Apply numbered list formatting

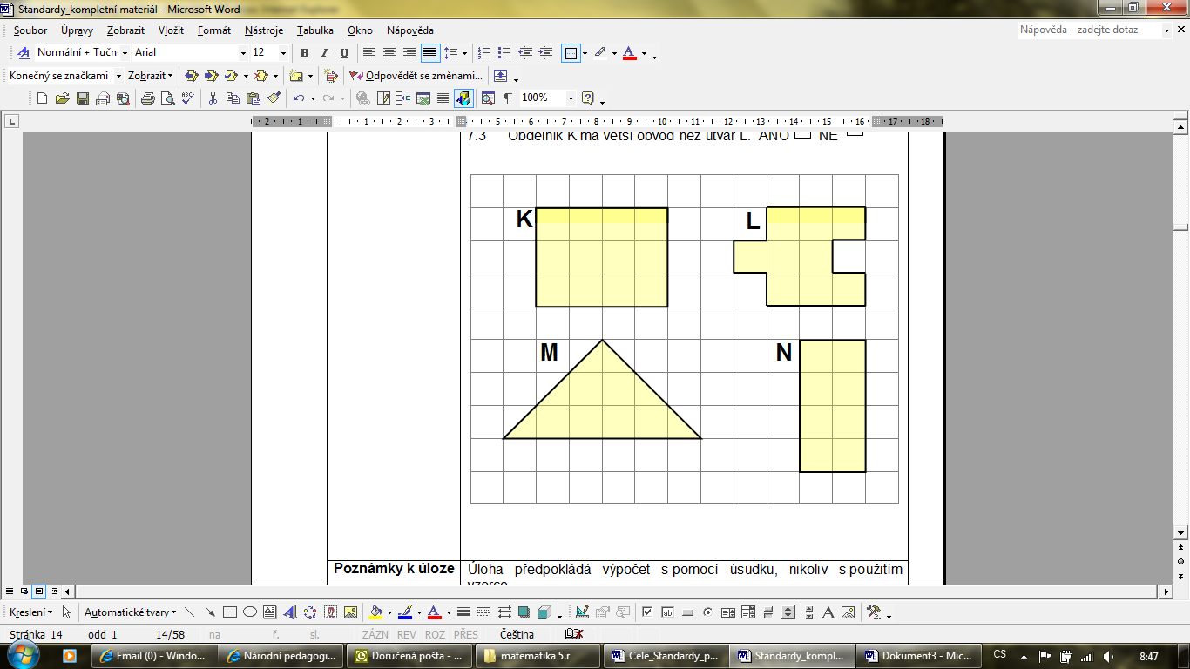point(485,53)
